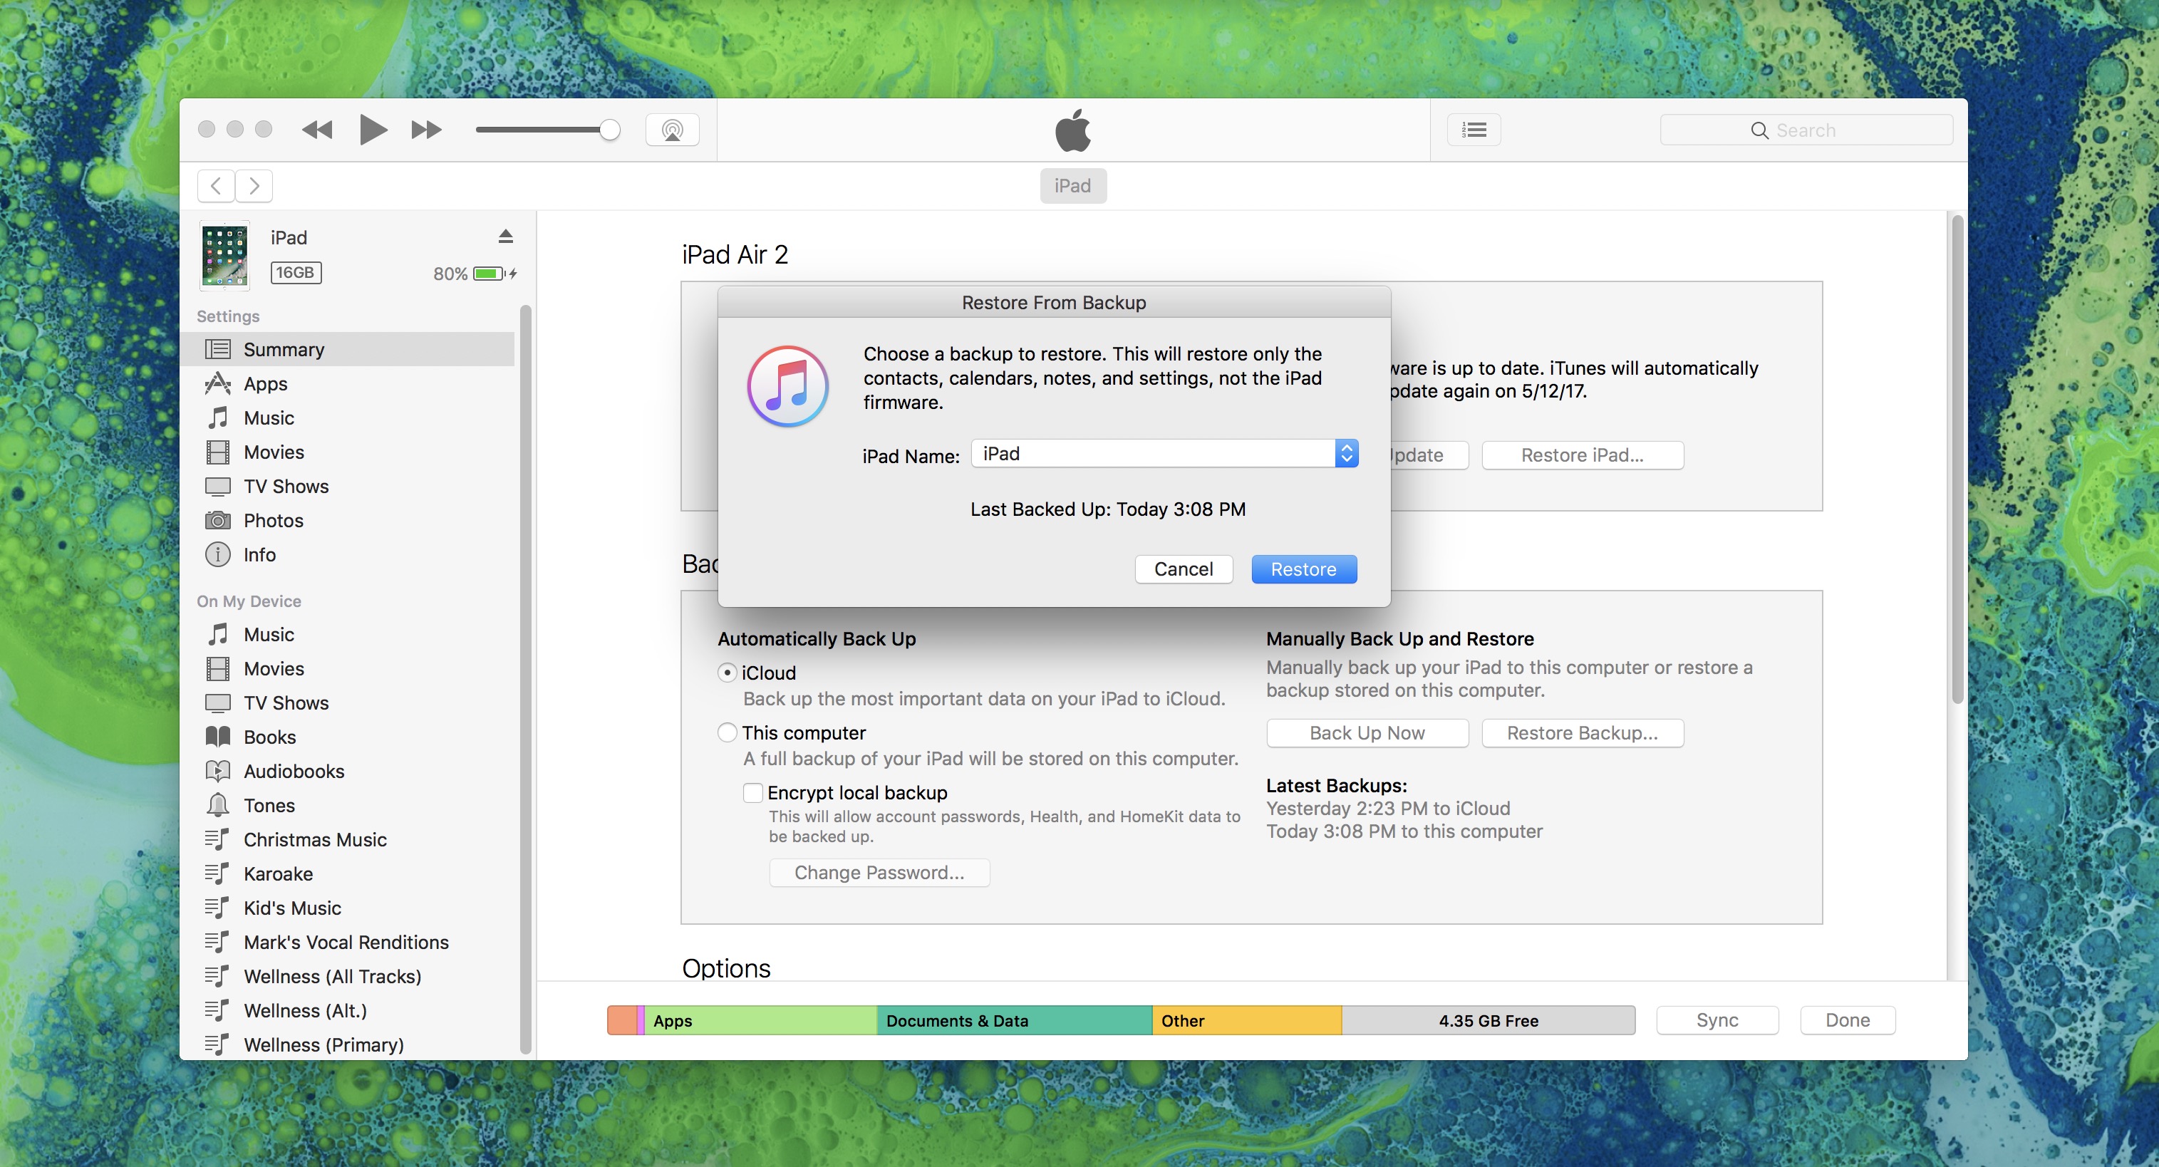This screenshot has height=1167, width=2159.
Task: Click the rewind icon
Action: pos(317,130)
